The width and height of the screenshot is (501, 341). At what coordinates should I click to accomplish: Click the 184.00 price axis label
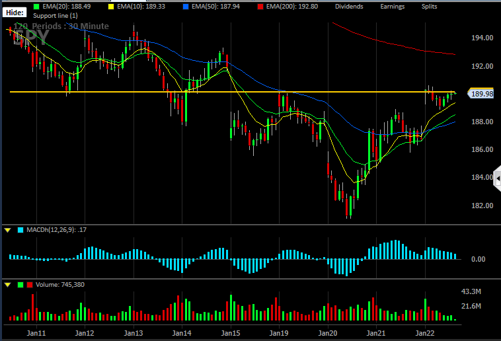coord(482,177)
